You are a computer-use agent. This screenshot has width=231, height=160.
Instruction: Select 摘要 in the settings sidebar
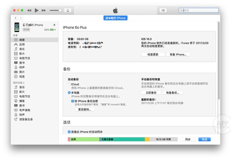coord(35,40)
